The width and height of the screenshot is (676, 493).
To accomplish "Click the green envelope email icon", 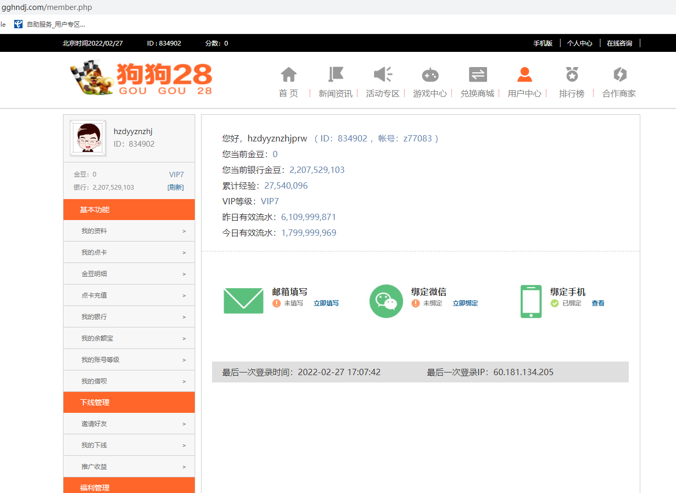I will tap(244, 301).
